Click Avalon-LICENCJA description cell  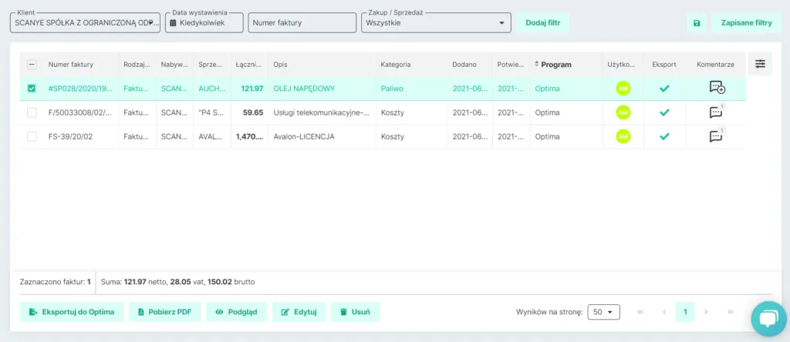[x=304, y=136]
